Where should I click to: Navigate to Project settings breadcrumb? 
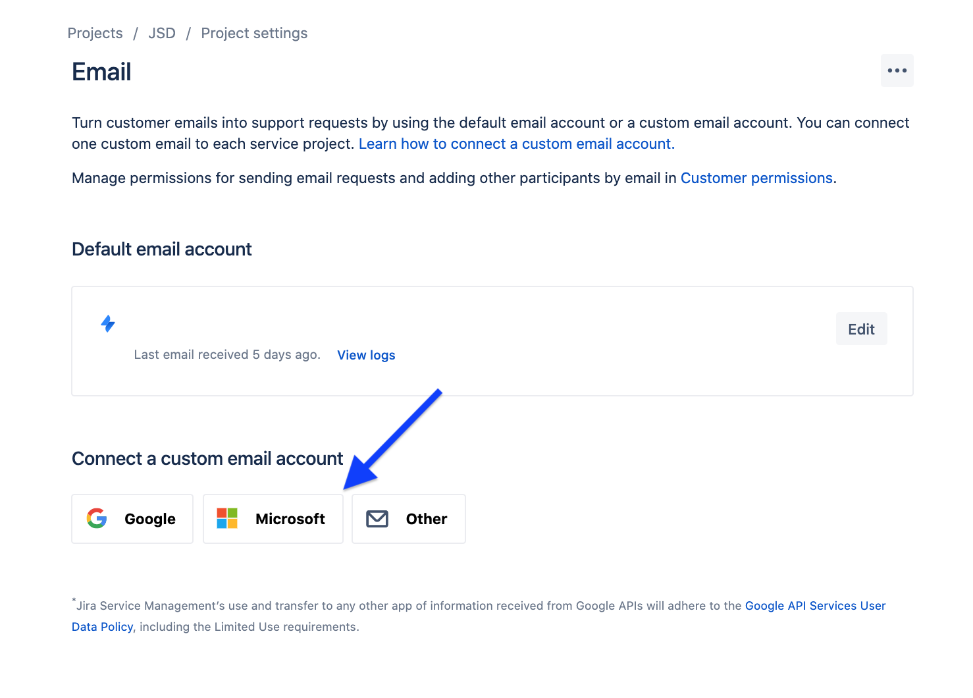(254, 33)
